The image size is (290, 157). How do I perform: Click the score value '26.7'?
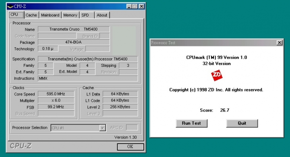225,110
